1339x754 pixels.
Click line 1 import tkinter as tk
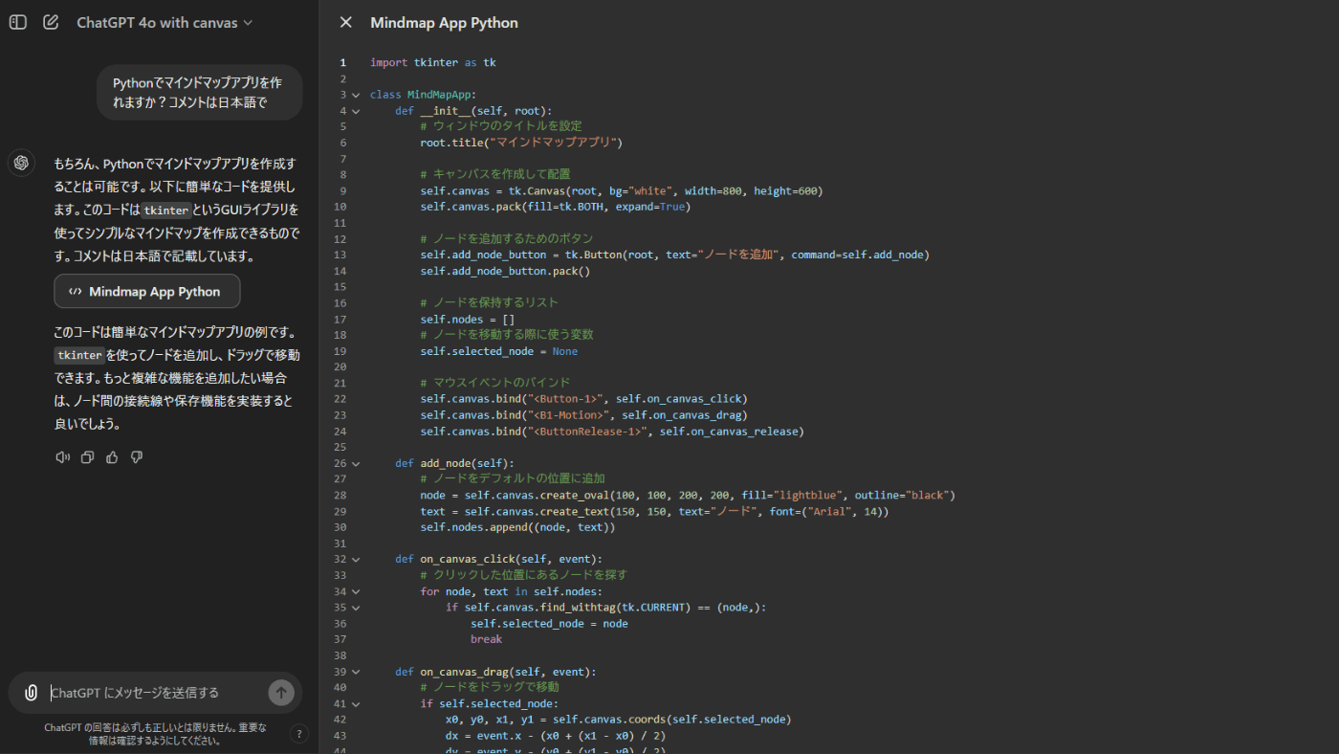point(433,62)
